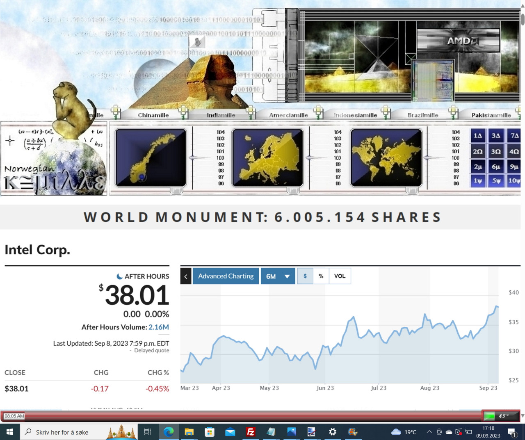Click the chart back arrow button
The width and height of the screenshot is (525, 440).
coord(186,276)
